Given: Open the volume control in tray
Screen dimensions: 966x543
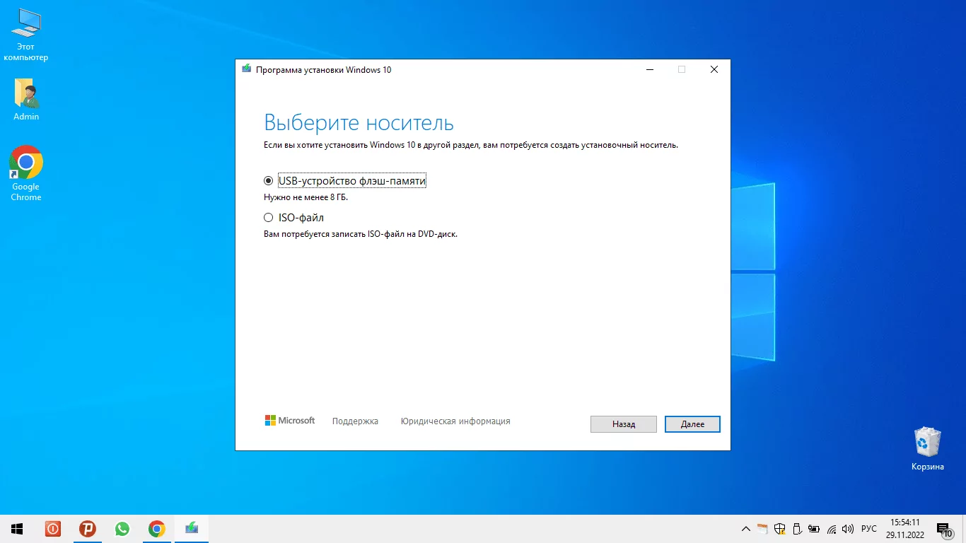Looking at the screenshot, I should 848,529.
